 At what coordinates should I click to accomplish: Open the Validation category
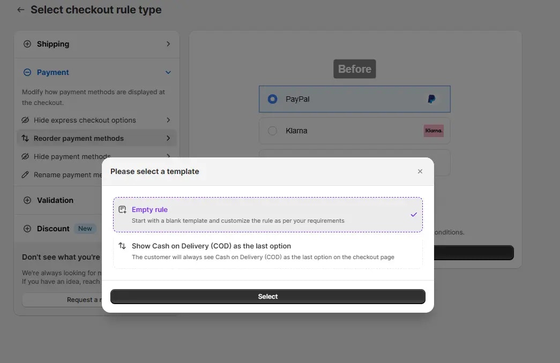point(58,200)
